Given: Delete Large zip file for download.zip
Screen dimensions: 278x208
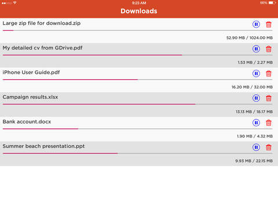Looking at the screenshot, I should coord(269,24).
